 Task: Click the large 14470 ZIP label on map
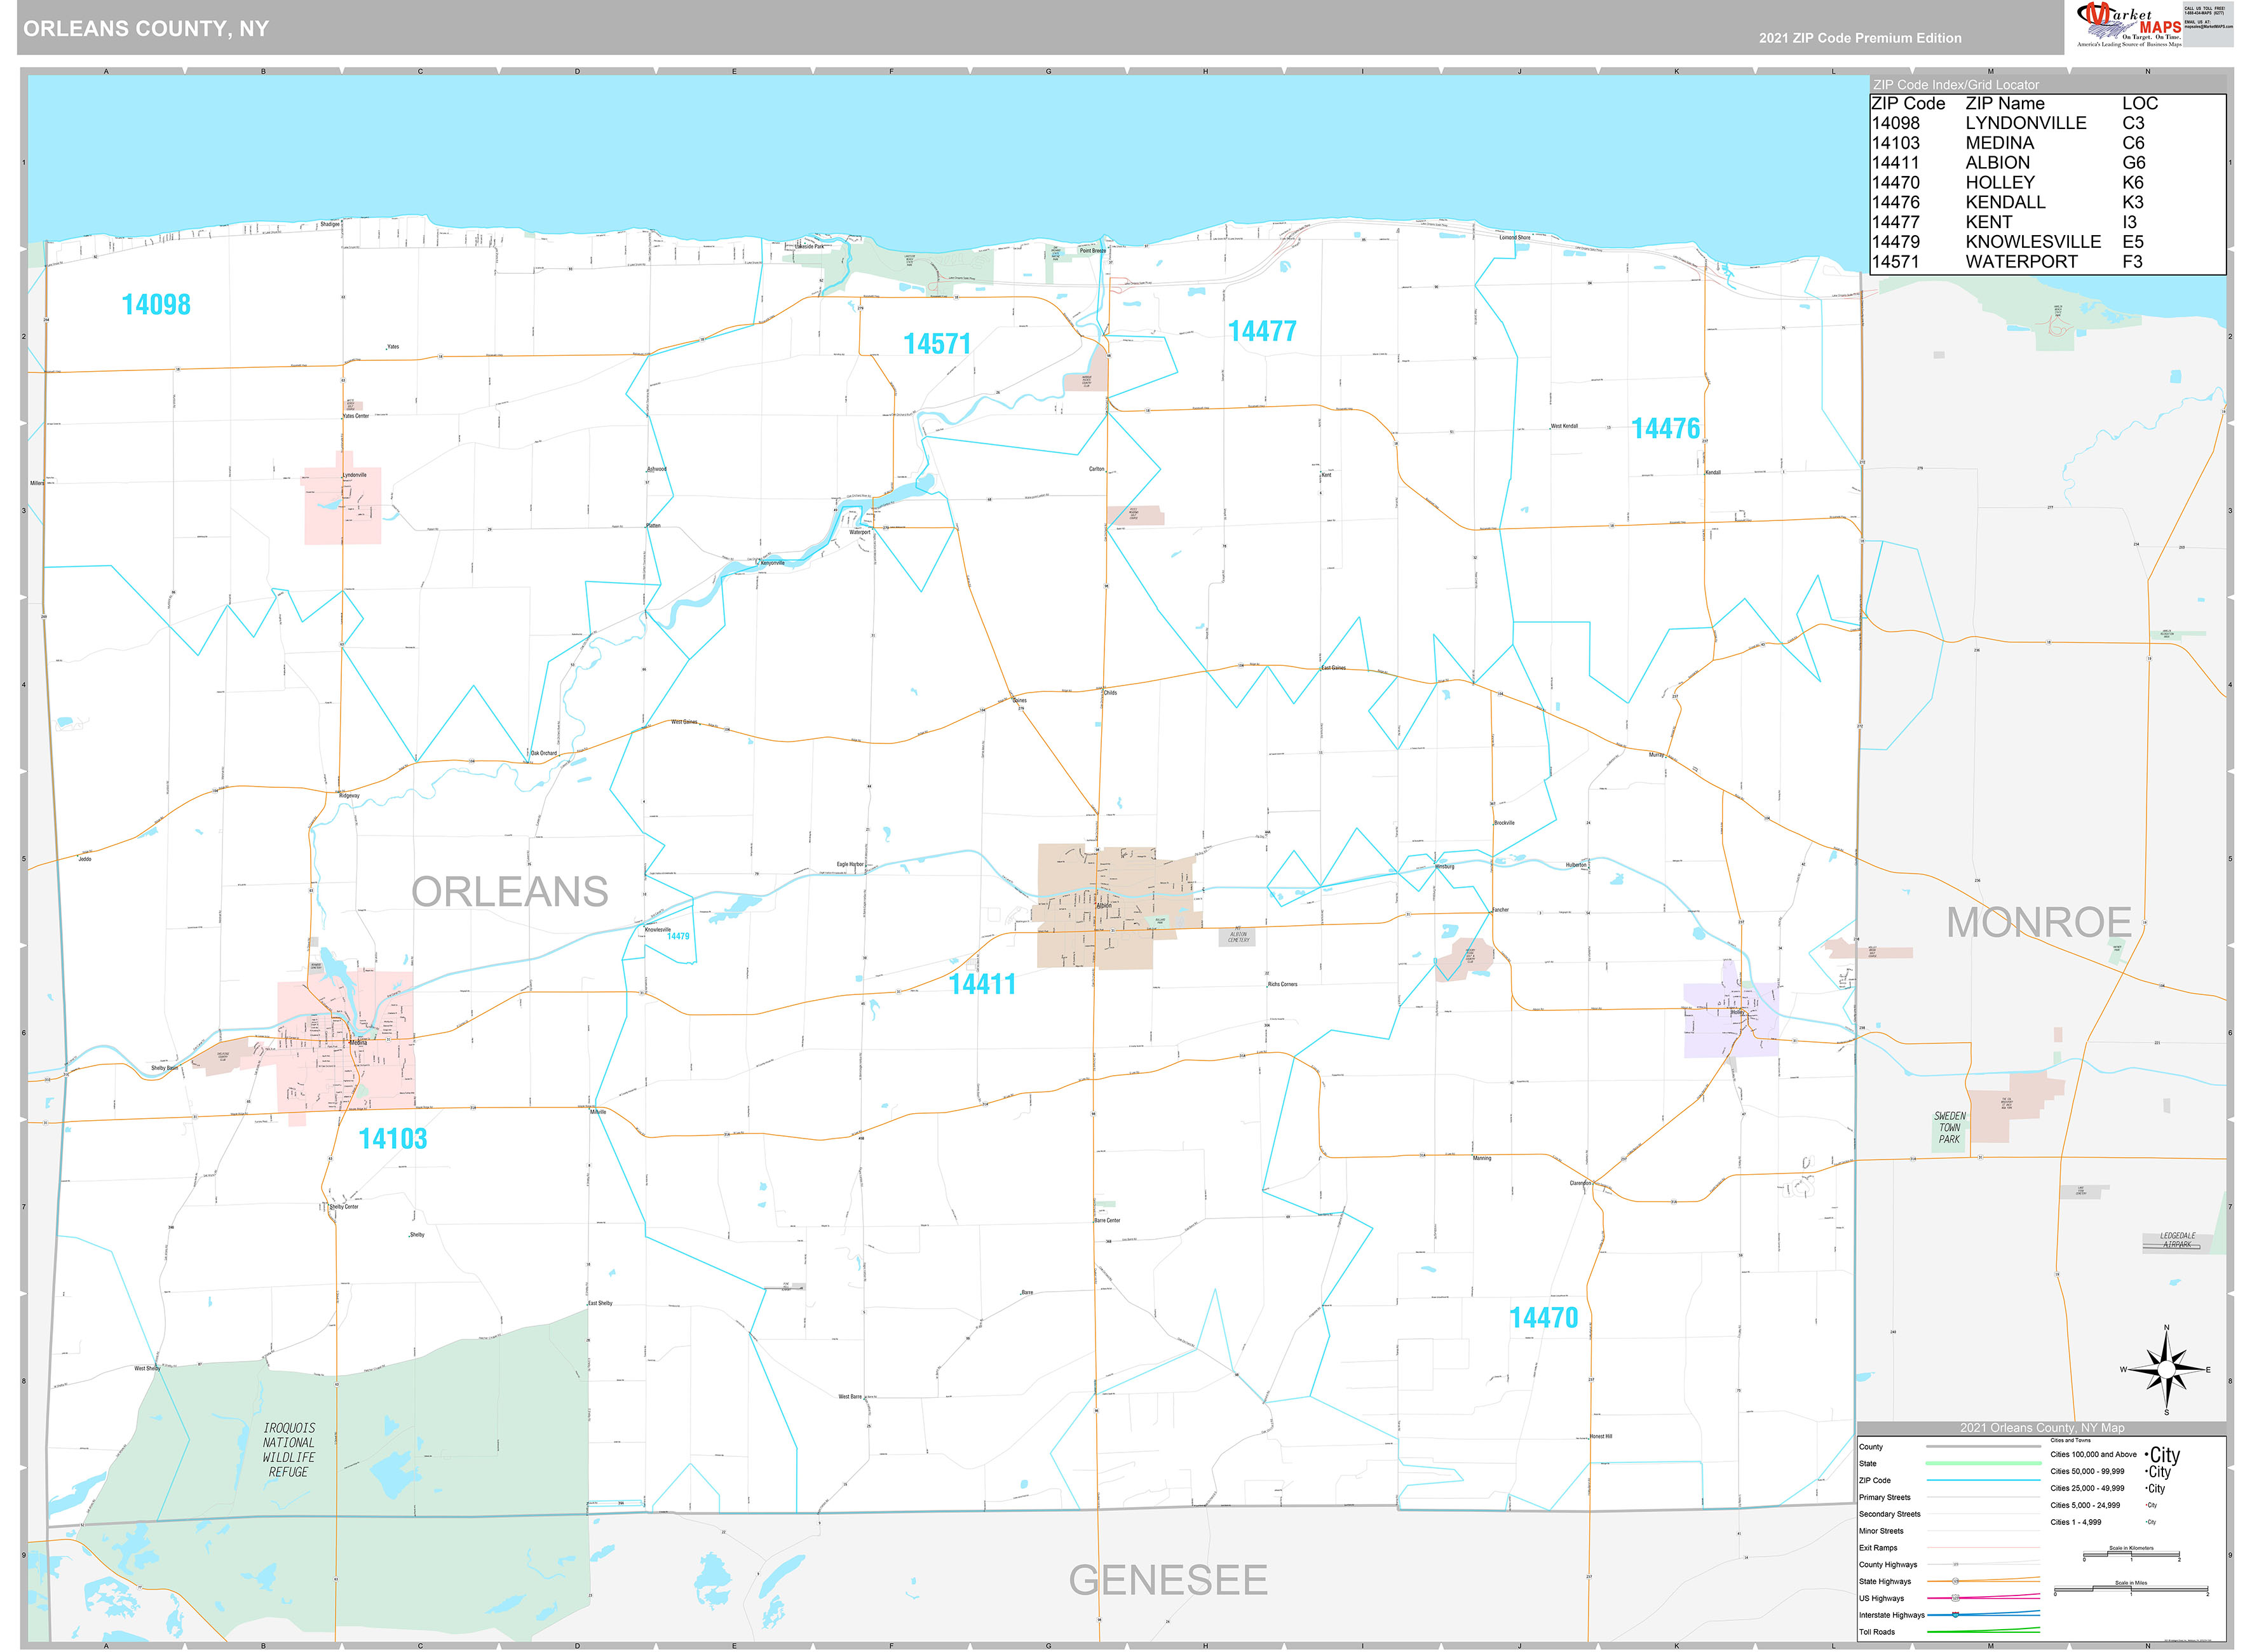pos(1543,1318)
